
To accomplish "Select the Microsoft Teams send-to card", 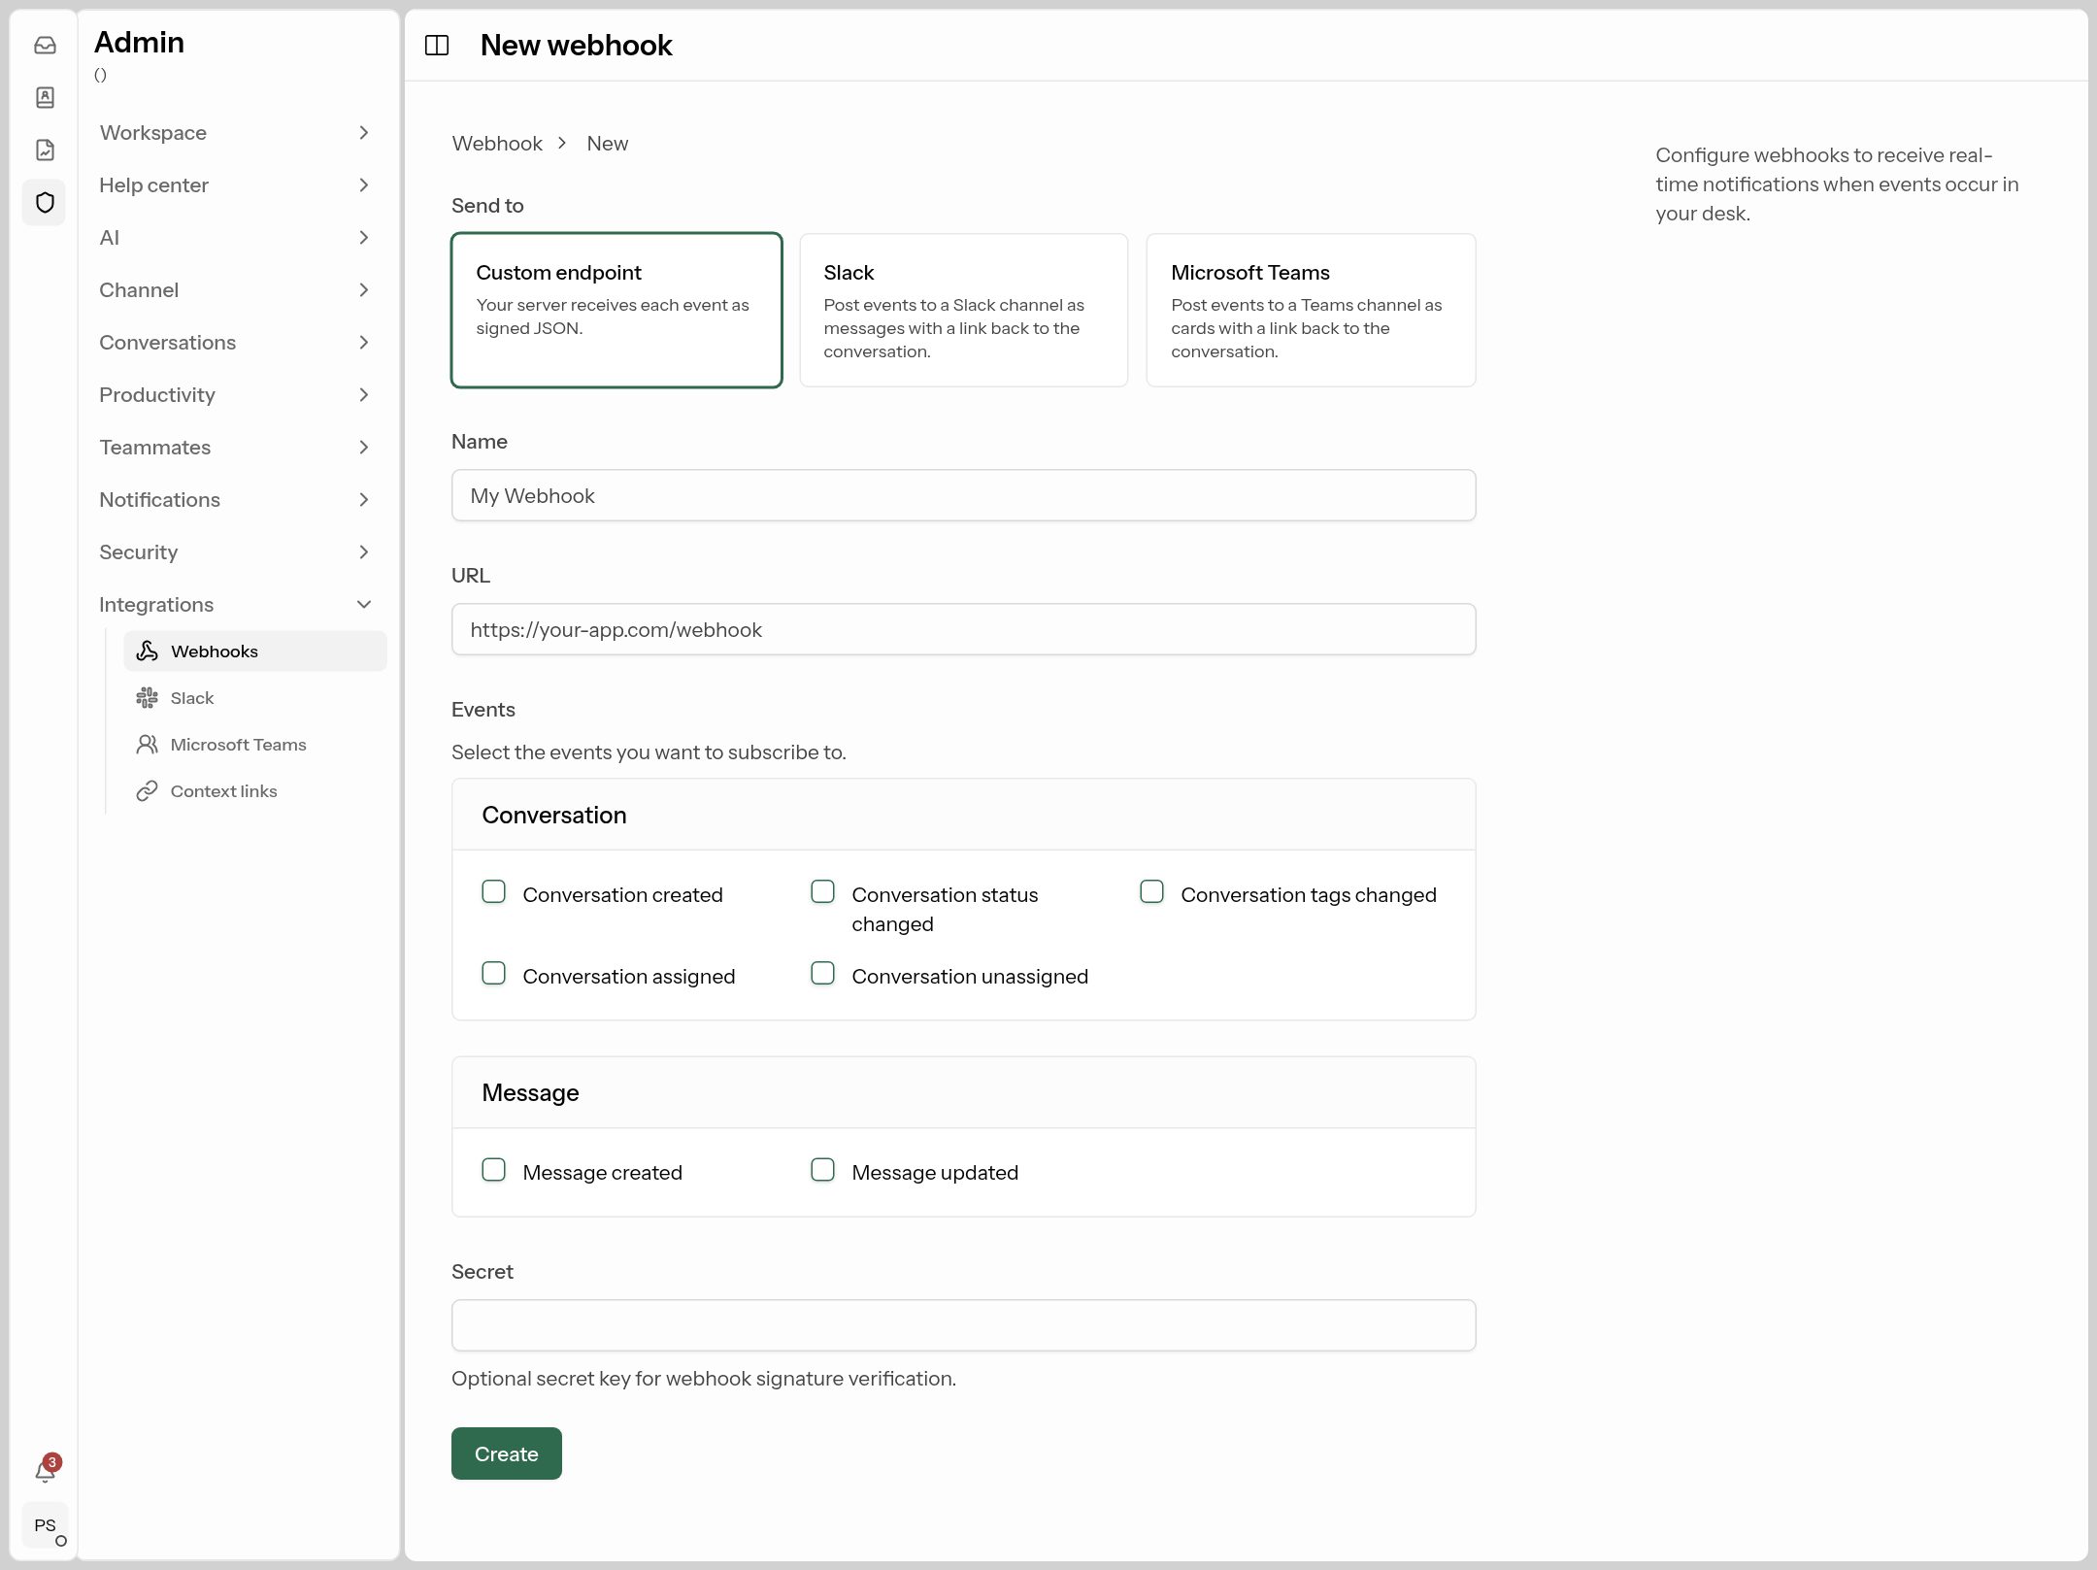I will pyautogui.click(x=1311, y=310).
